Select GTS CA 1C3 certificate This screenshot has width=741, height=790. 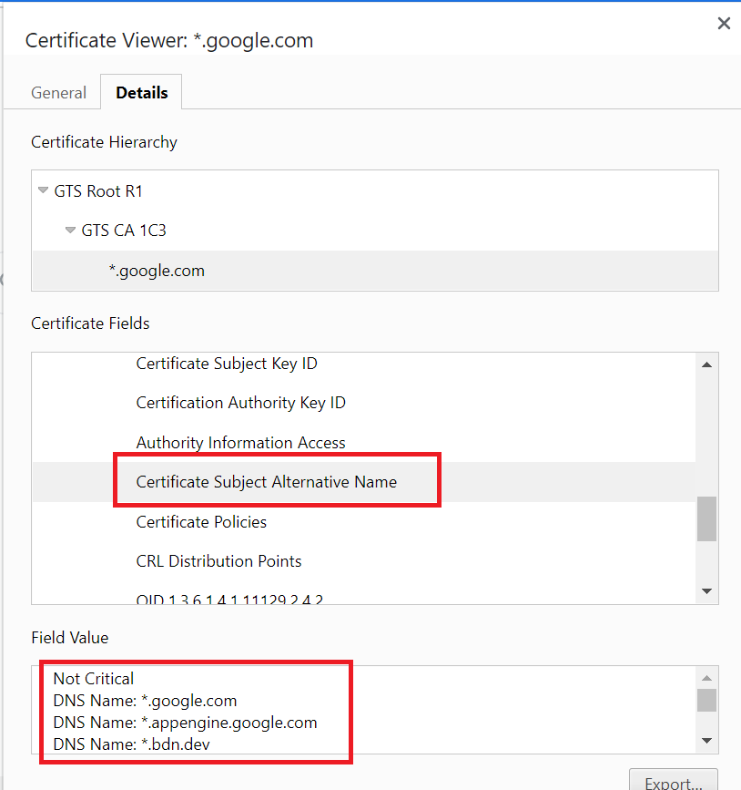(x=124, y=231)
